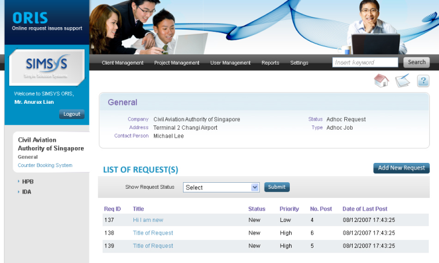Expand the HPB client item
This screenshot has height=263, width=439.
[x=27, y=182]
